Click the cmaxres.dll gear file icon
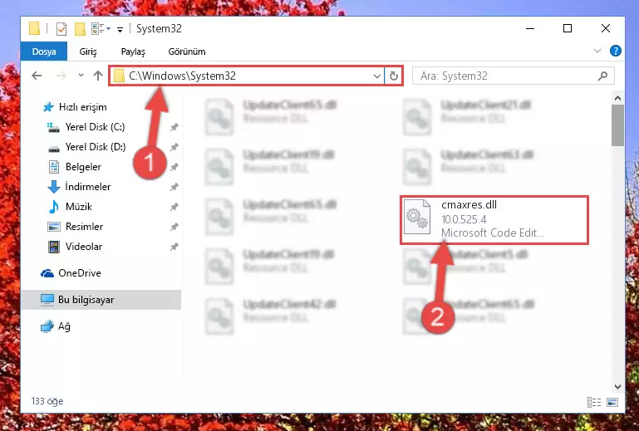Image resolution: width=639 pixels, height=431 pixels. click(x=417, y=217)
